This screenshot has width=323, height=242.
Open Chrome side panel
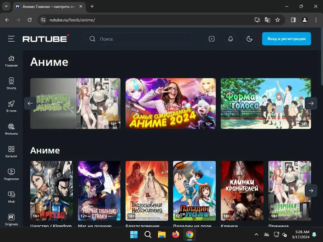(x=293, y=20)
